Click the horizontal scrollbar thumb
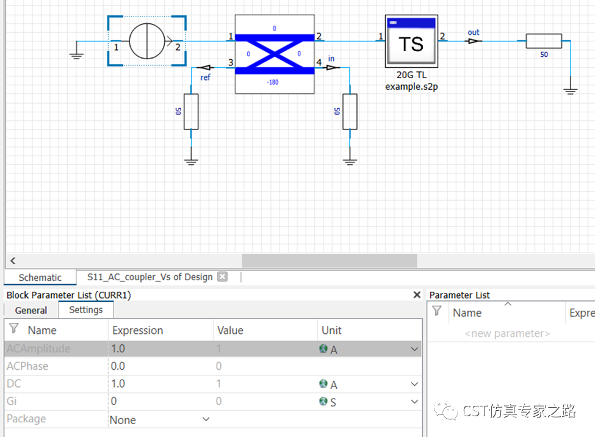595x437 pixels. (330, 261)
